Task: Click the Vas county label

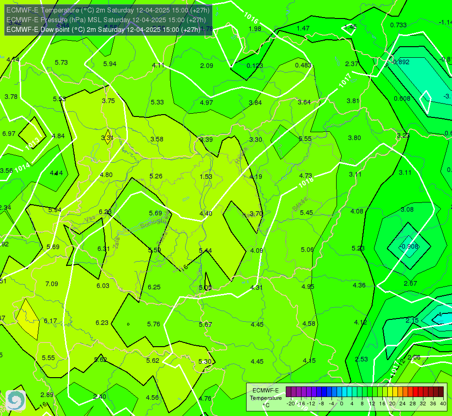Action: click(x=90, y=220)
